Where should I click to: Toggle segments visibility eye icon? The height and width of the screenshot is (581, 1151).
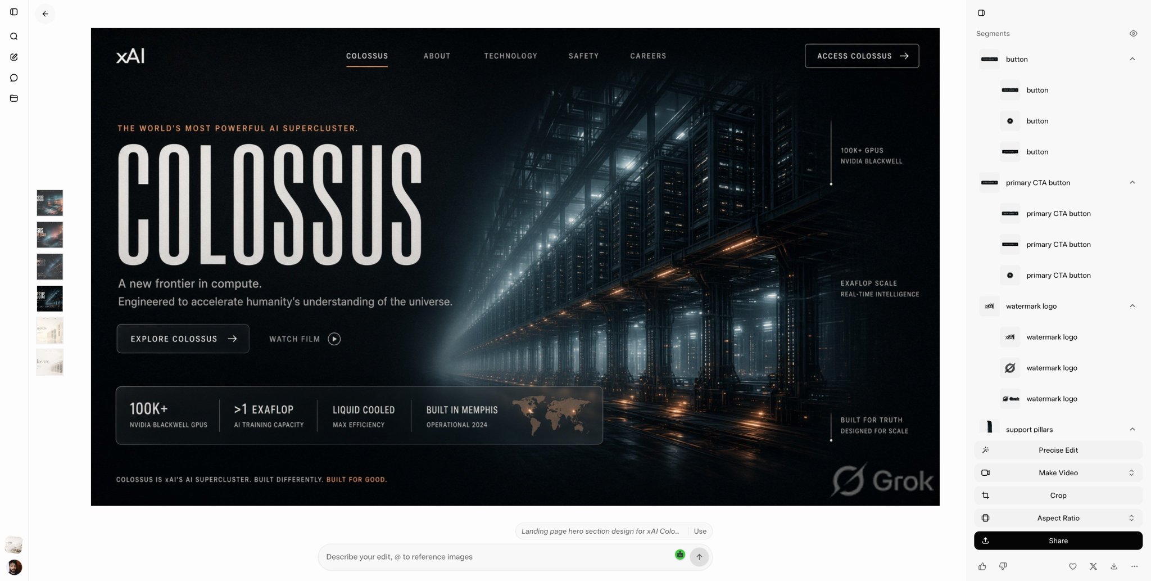point(1134,34)
